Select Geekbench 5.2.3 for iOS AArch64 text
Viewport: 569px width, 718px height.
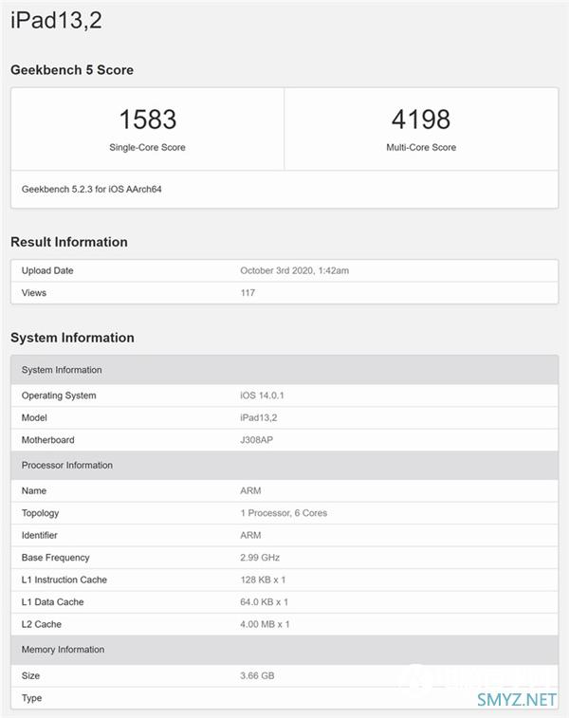[92, 189]
